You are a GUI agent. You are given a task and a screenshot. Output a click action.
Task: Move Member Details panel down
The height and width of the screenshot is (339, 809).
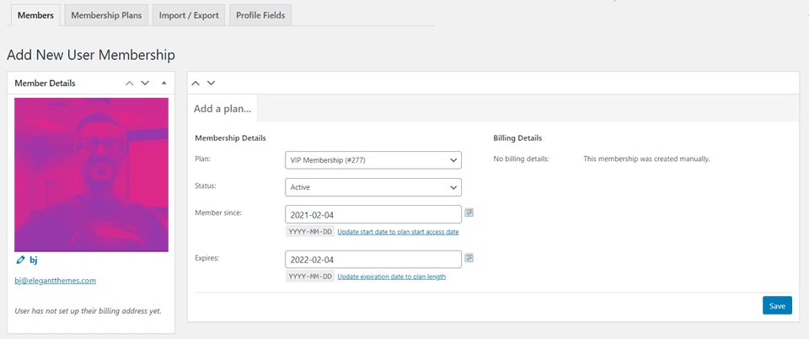(x=145, y=83)
